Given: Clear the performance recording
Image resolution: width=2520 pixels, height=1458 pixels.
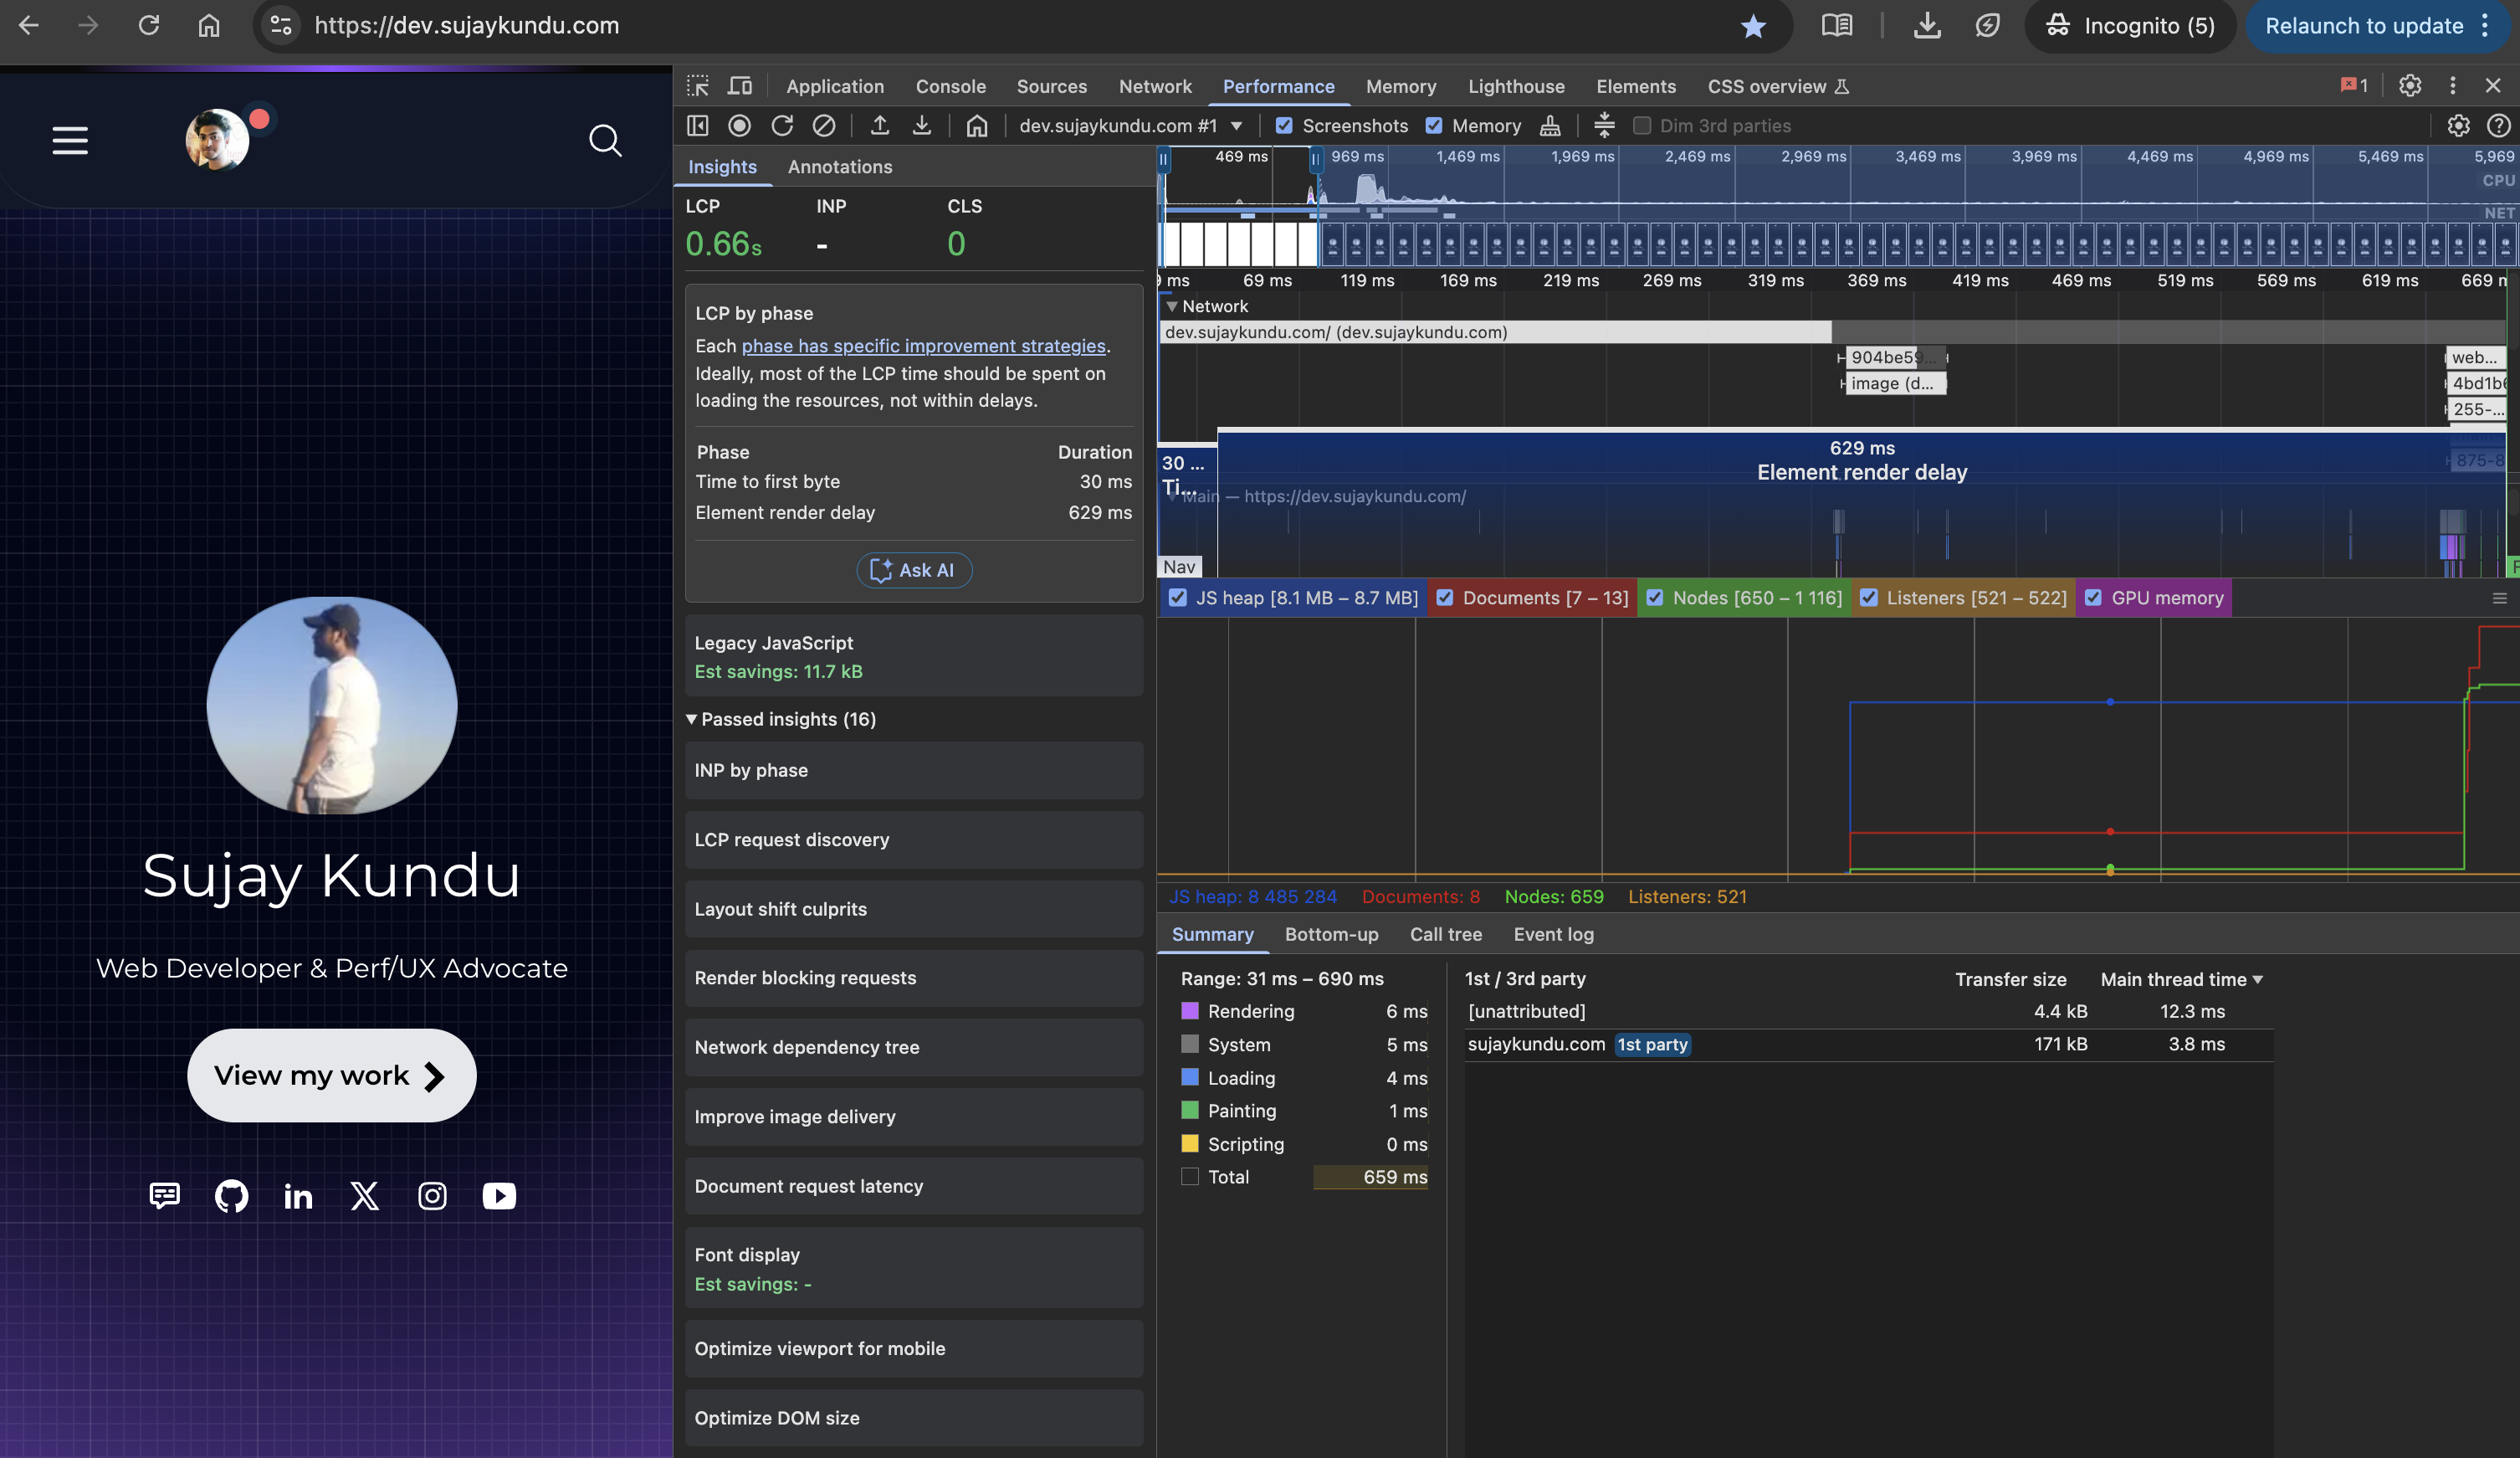Looking at the screenshot, I should [x=823, y=125].
